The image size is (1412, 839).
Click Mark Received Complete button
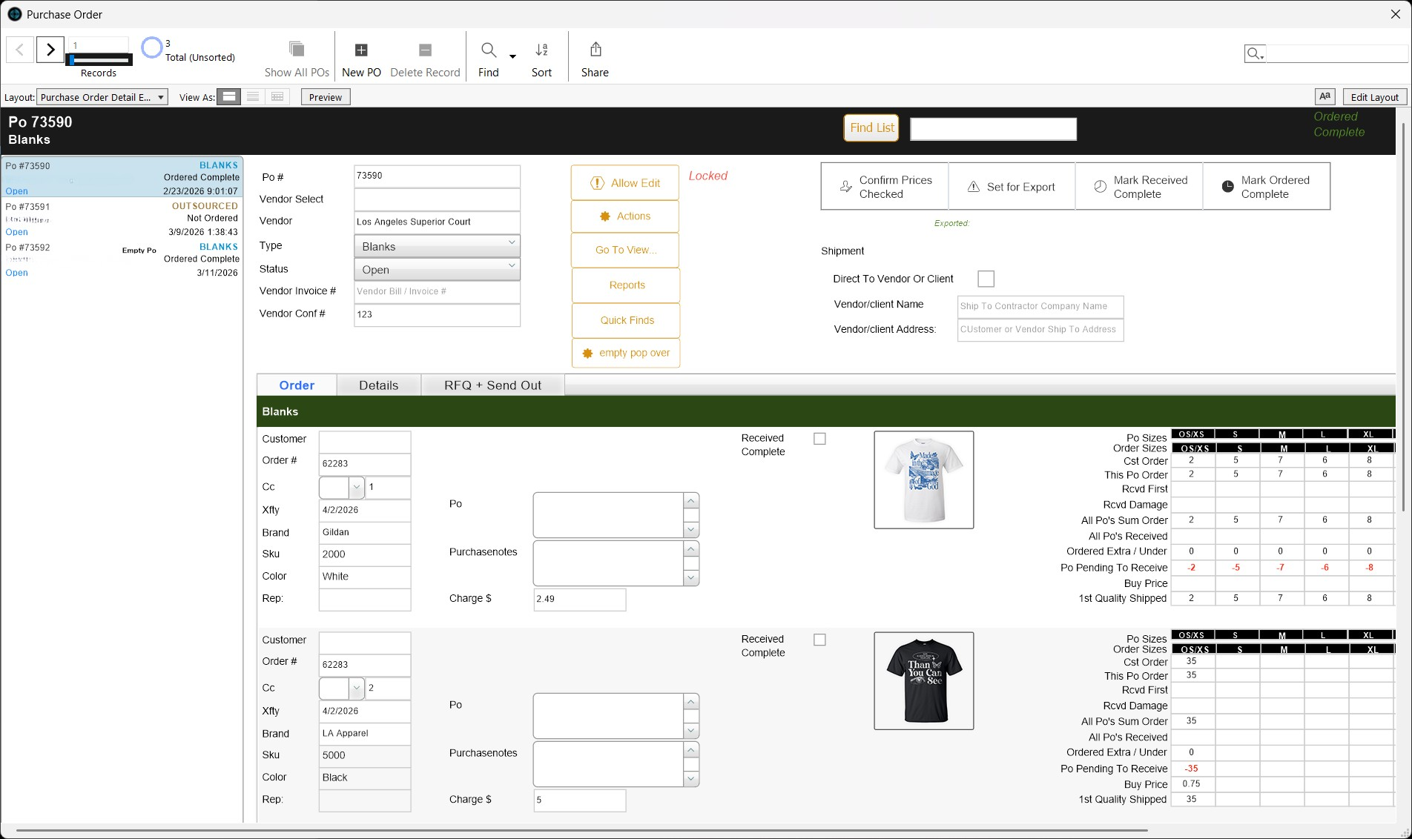pos(1139,187)
